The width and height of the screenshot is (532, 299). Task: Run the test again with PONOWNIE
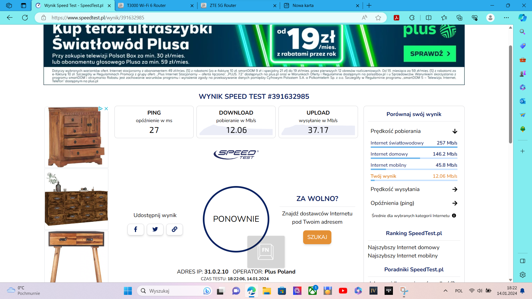tap(236, 219)
